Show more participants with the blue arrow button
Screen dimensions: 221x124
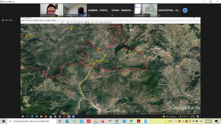[185, 10]
